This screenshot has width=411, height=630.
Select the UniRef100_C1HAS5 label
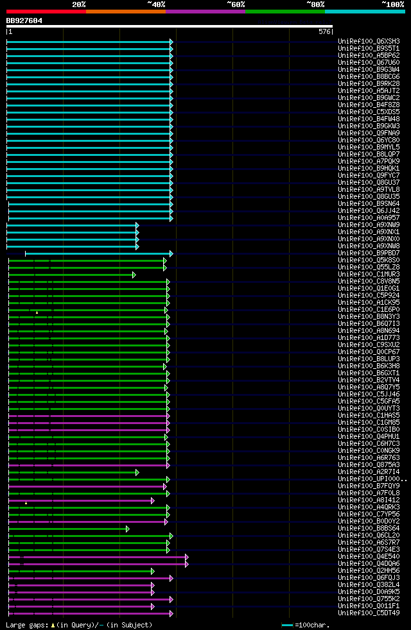pos(369,416)
